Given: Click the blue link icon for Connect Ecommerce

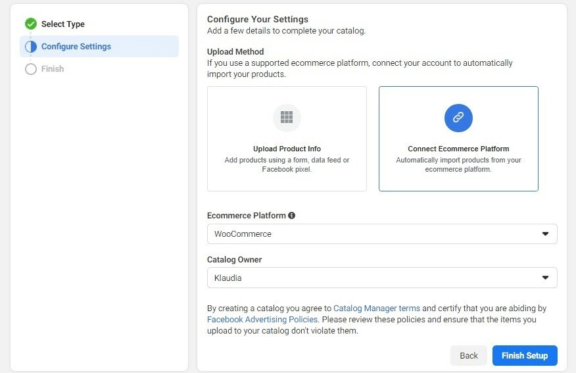Looking at the screenshot, I should point(458,118).
